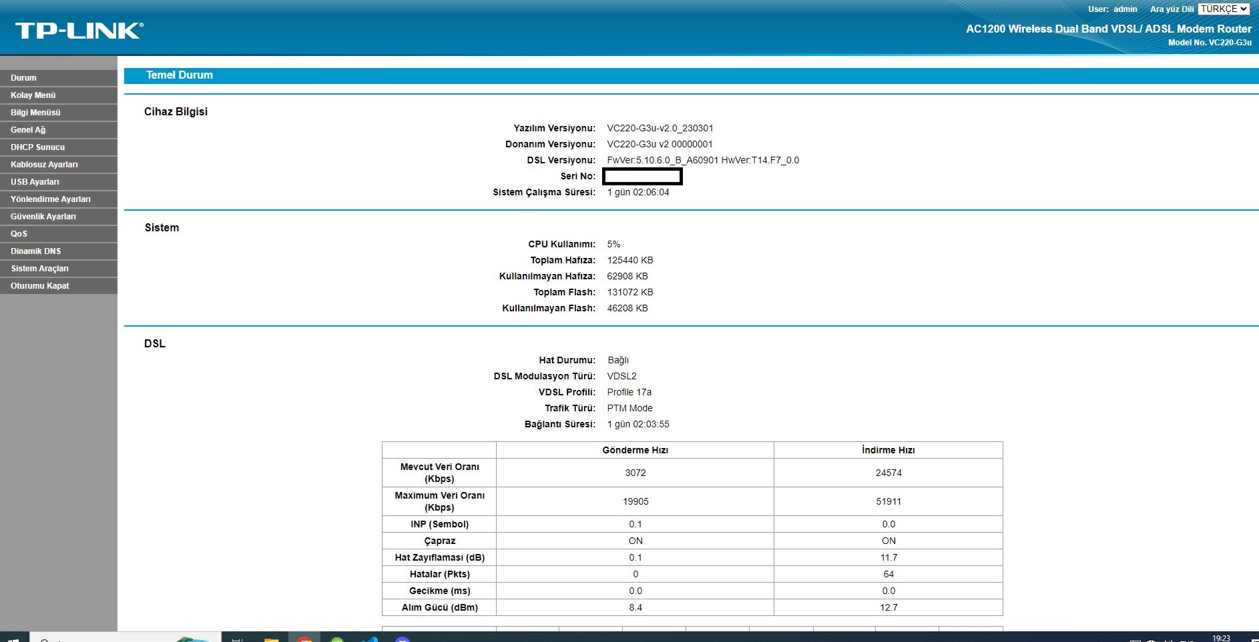
Task: Click the modulation type VDSL2
Action: pyautogui.click(x=621, y=376)
